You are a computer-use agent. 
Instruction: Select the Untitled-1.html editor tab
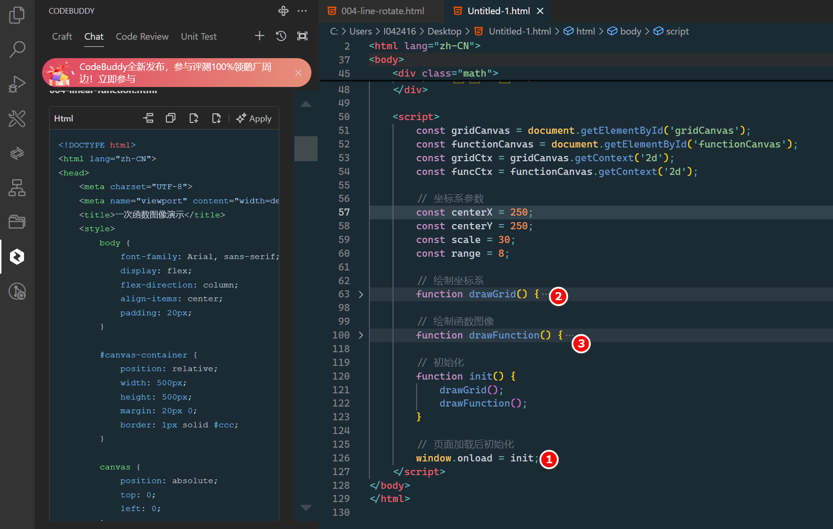(x=498, y=11)
